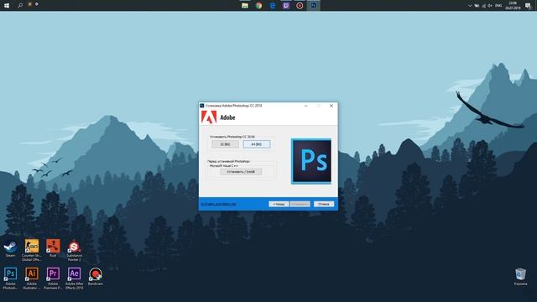Viewport: 537px width, 302px height.
Task: Open the Adobe After Effects 2019 shortcut
Action: pos(74,279)
